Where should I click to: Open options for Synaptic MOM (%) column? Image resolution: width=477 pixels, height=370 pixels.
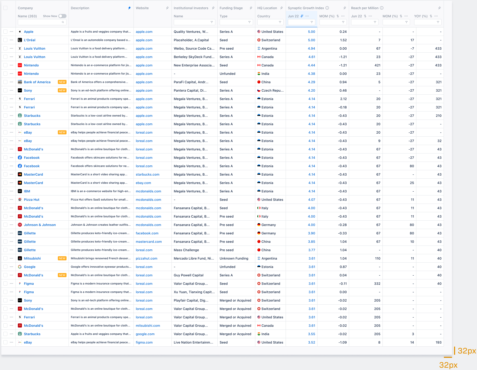[x=343, y=16]
